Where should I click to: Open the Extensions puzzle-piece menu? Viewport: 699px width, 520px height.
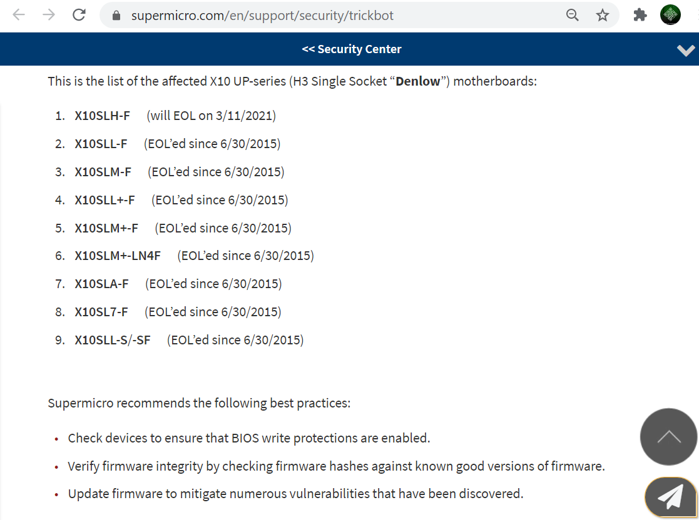coord(640,15)
